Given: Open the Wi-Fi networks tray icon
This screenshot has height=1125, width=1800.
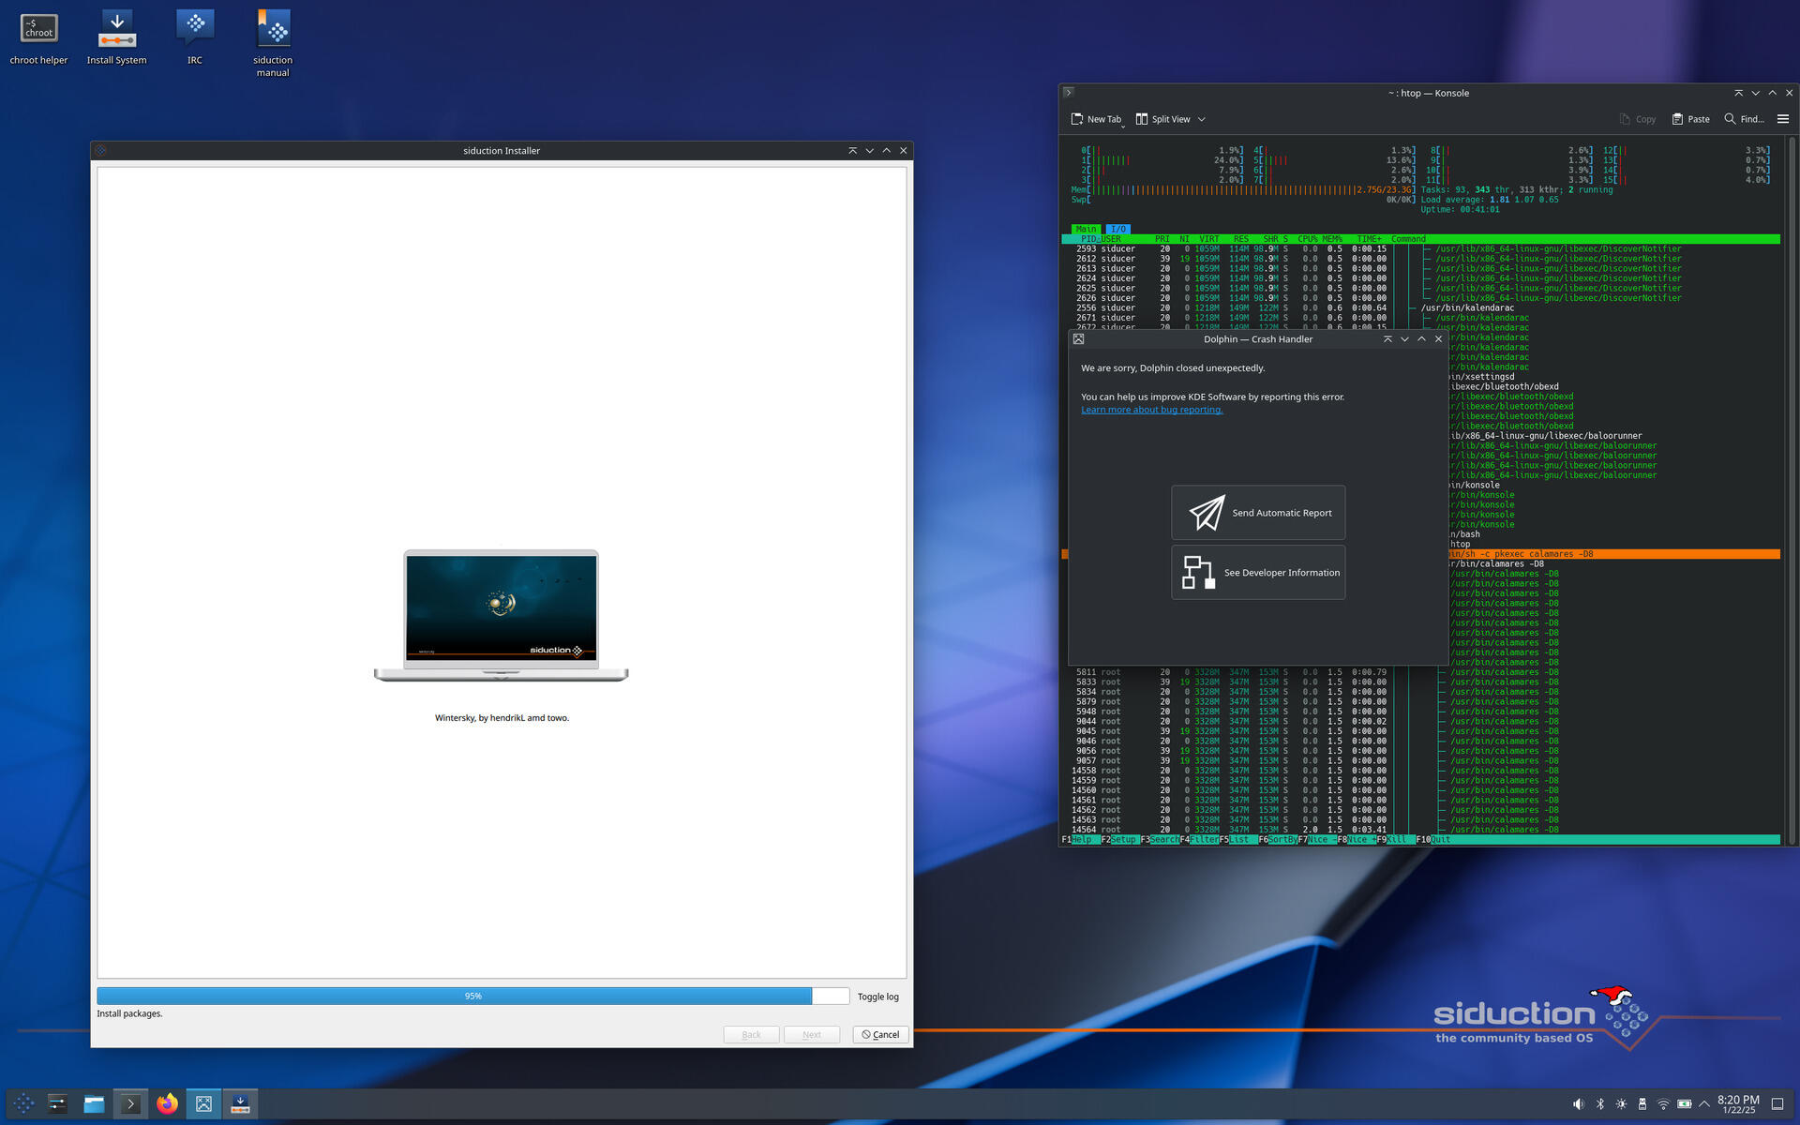Looking at the screenshot, I should 1663,1104.
